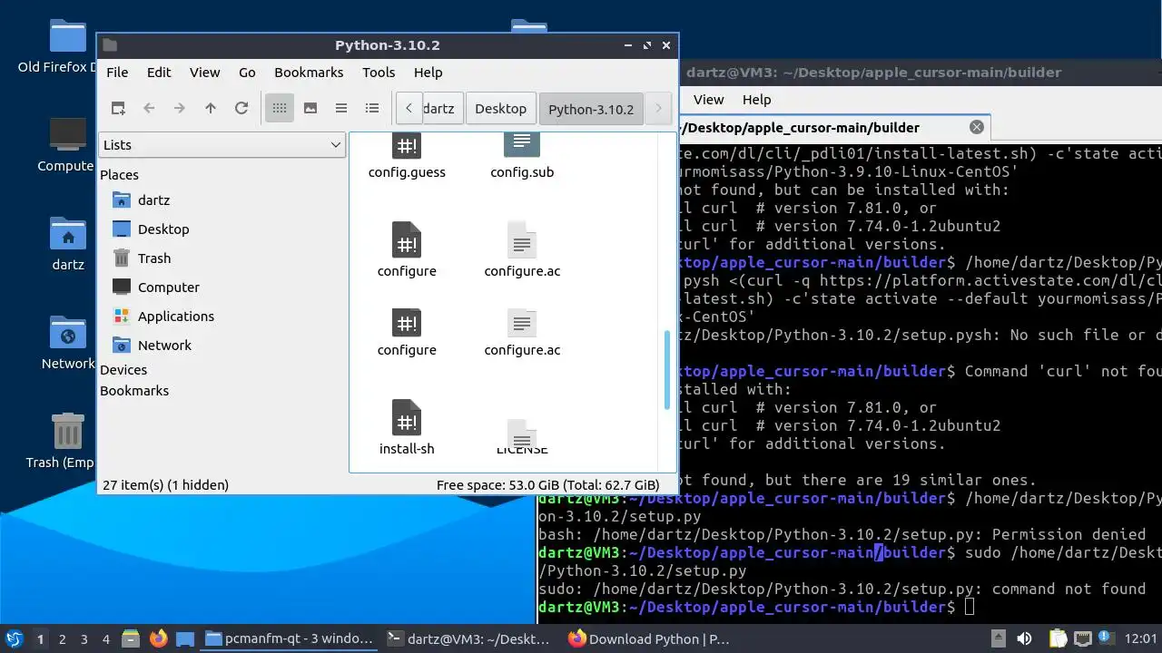Switch to detailed list view
This screenshot has width=1162, height=653.
[372, 108]
